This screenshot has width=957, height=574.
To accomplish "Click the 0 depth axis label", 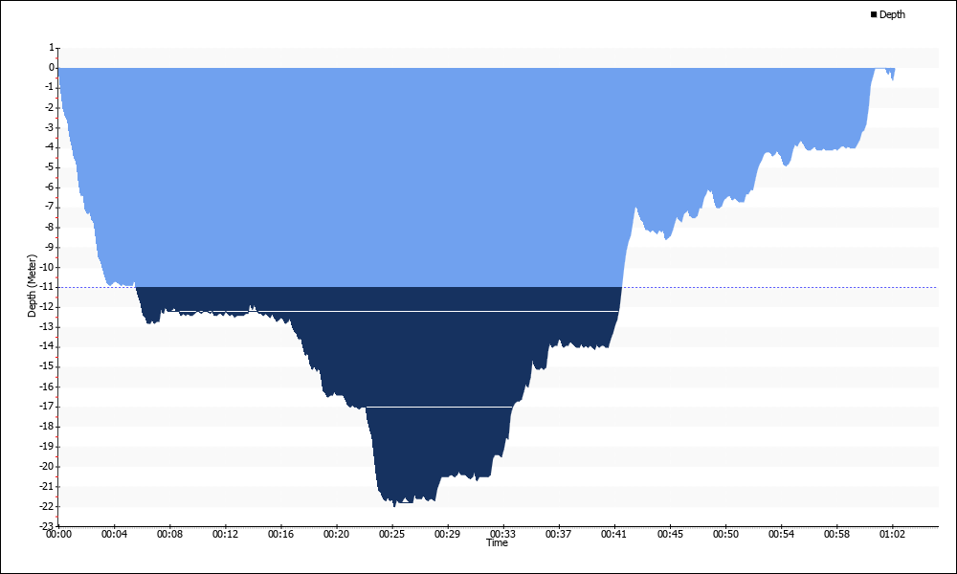I will click(52, 68).
